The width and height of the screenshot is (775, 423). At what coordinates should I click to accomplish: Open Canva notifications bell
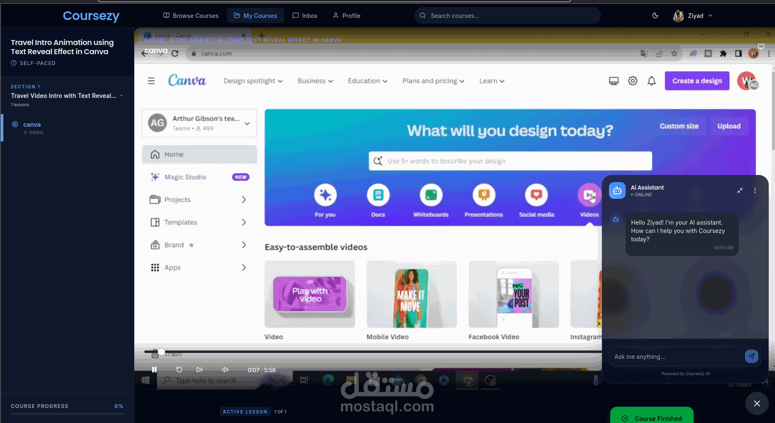pos(652,81)
